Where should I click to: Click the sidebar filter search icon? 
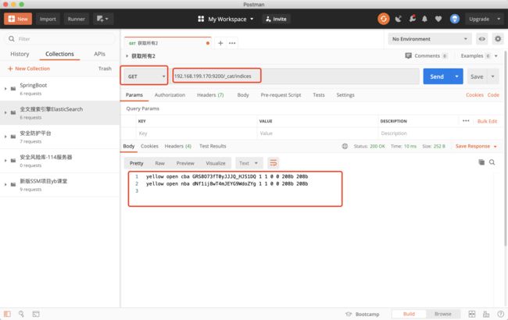(12, 39)
